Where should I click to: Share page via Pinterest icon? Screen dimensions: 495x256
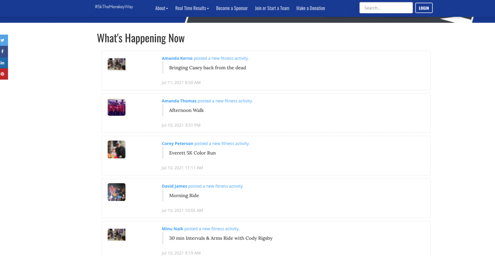coord(3,74)
